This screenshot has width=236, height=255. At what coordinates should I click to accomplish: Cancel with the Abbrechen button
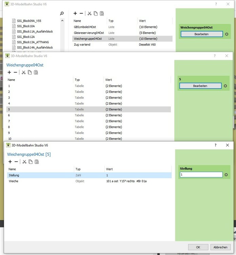(x=220, y=247)
